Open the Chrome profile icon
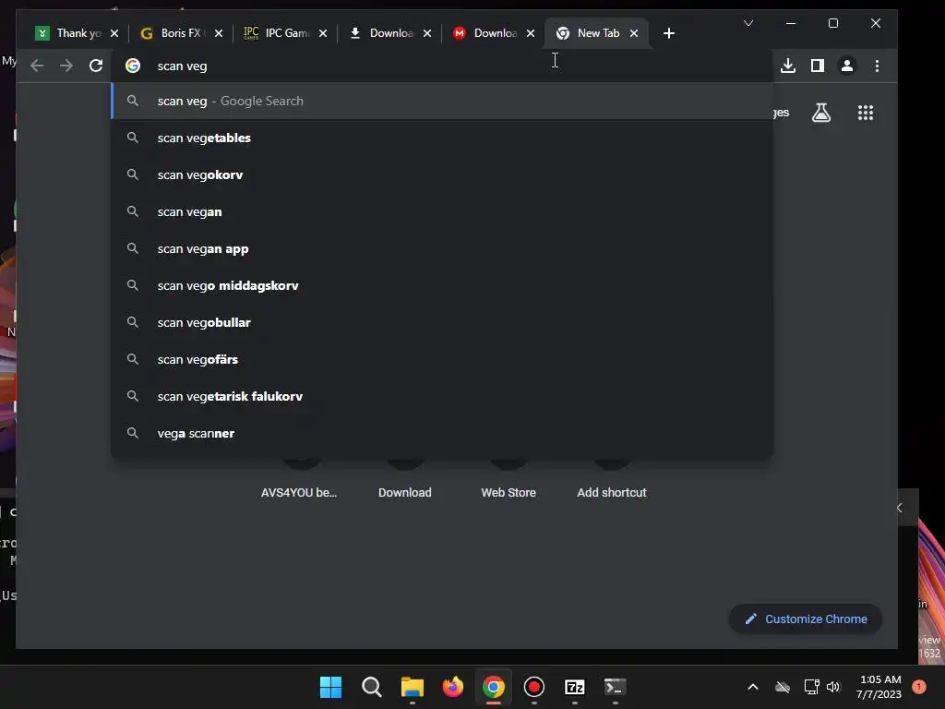The image size is (945, 709). (847, 66)
